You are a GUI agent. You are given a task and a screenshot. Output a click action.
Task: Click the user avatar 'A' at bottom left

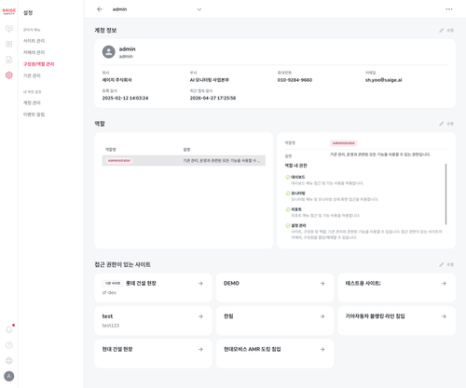point(9,376)
